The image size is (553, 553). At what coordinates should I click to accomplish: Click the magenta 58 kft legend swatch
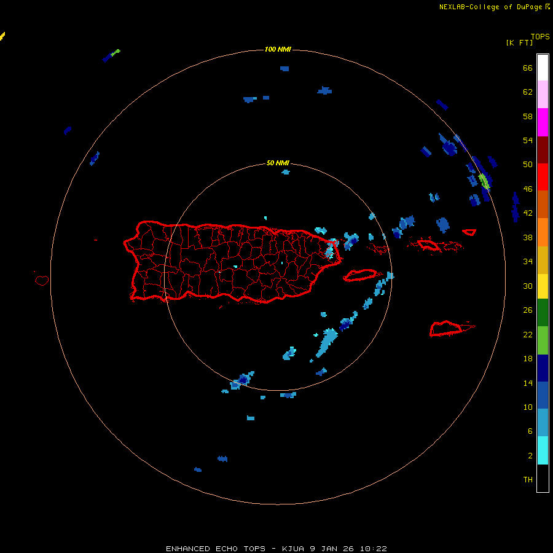tap(543, 122)
